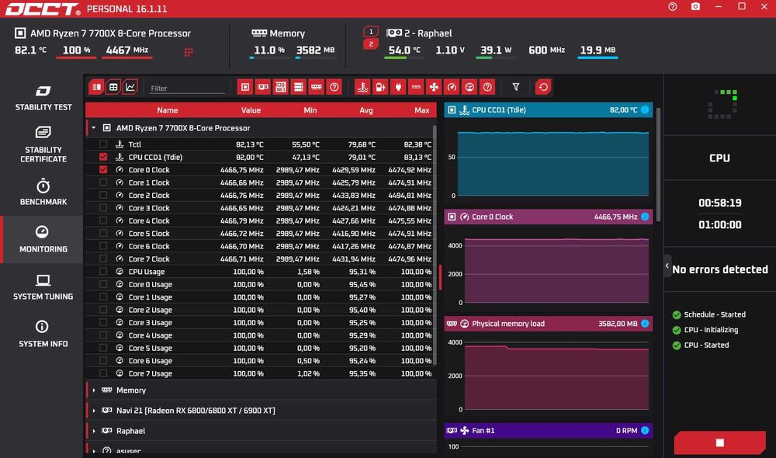Open the System Tuning section
Image resolution: width=776 pixels, height=458 pixels.
(x=43, y=287)
